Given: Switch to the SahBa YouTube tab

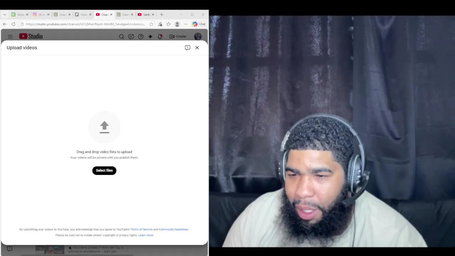Looking at the screenshot, I should (x=144, y=15).
